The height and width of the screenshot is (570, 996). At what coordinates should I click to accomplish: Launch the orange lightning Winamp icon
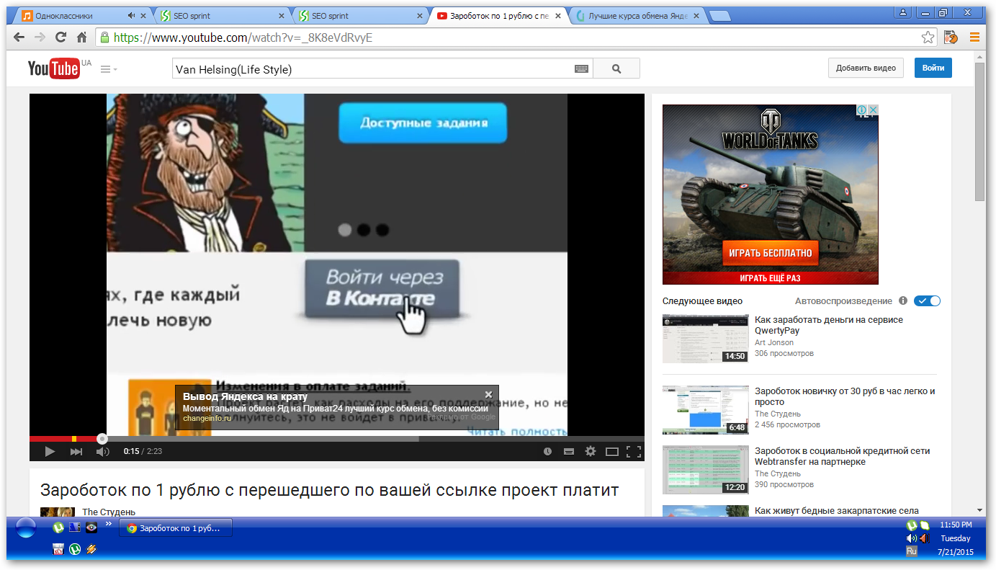(91, 549)
